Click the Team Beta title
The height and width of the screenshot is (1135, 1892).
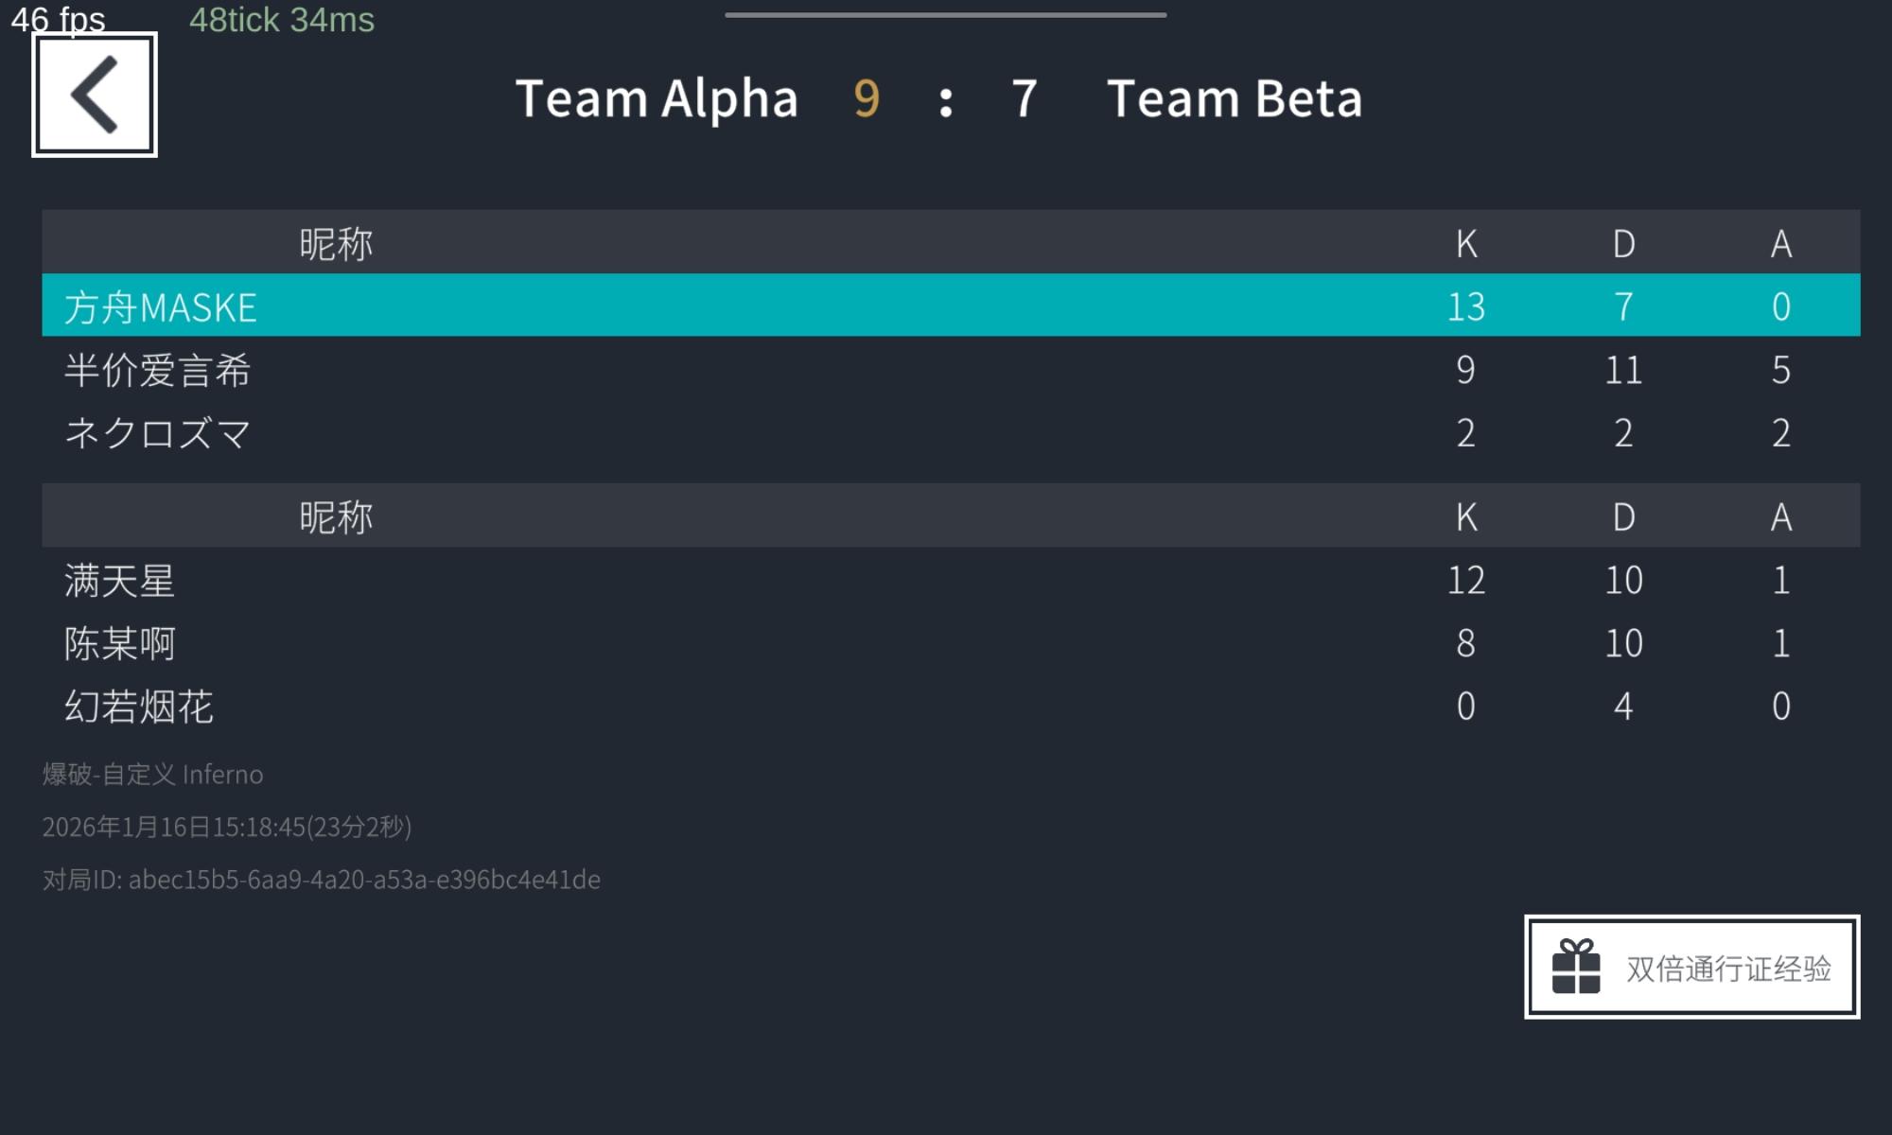(1235, 98)
